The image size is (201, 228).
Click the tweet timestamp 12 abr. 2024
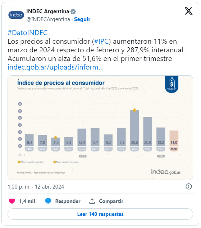coord(36,186)
